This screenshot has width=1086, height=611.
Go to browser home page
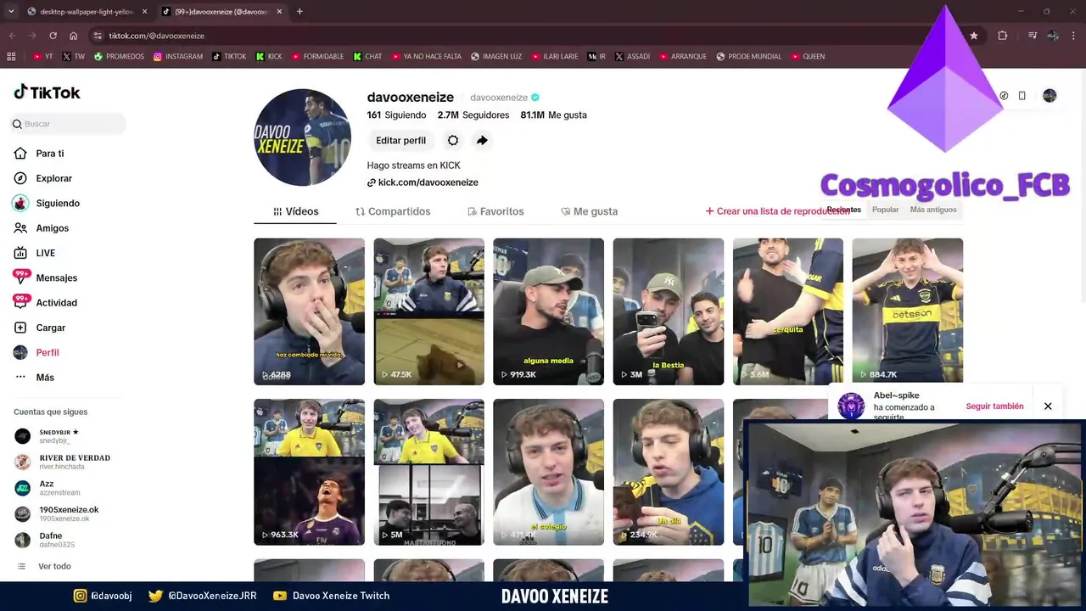coord(74,36)
